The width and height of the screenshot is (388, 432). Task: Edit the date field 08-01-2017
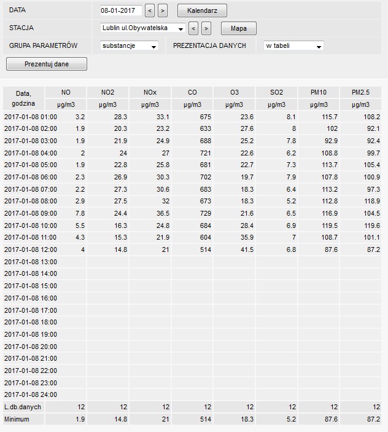121,10
